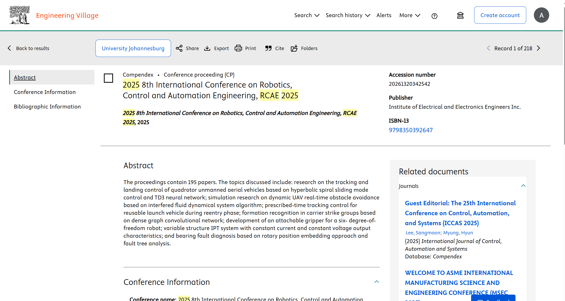Viewport: 565px width, 301px height.
Task: Click the Print icon
Action: 238,48
